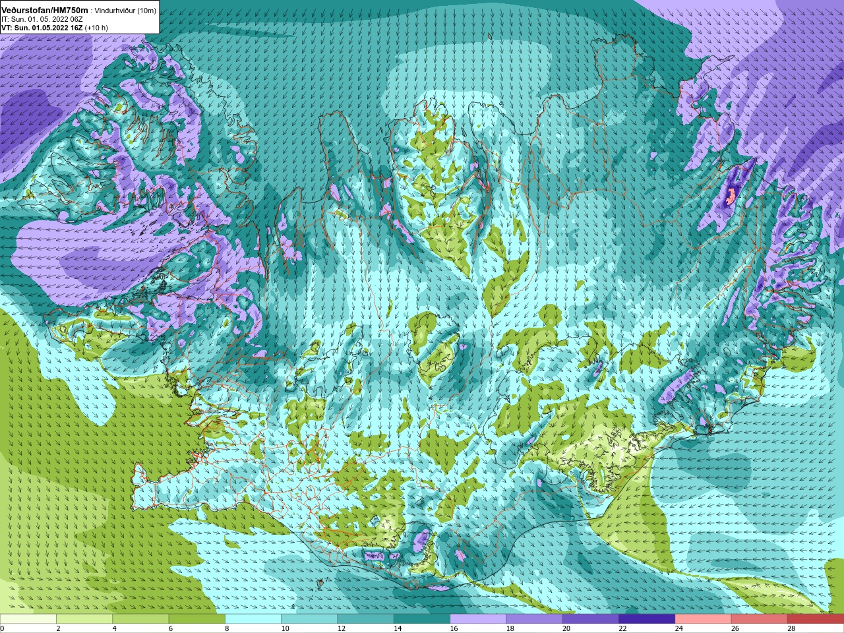Click the legend scale value '20'
The image size is (844, 633).
[x=566, y=628]
